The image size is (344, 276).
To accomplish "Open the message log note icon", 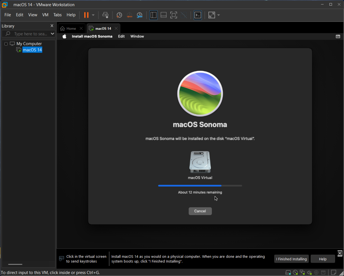I will click(x=333, y=272).
